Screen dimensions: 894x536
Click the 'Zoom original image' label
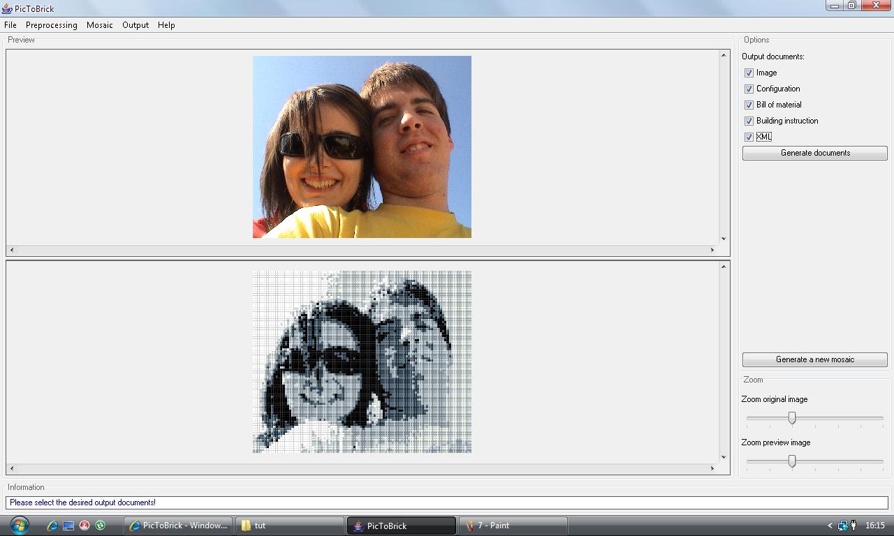[775, 399]
